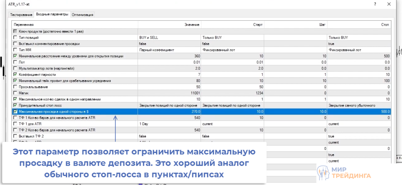Click the Стоп column header
Viewport: 402px width, 185px height.
(x=359, y=25)
